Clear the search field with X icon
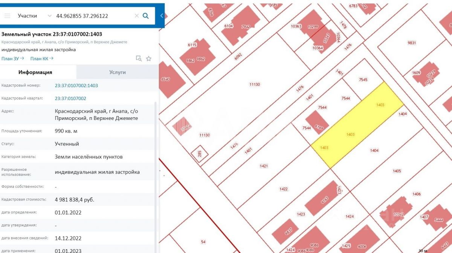Viewport: 452px width, 253px height. point(137,16)
